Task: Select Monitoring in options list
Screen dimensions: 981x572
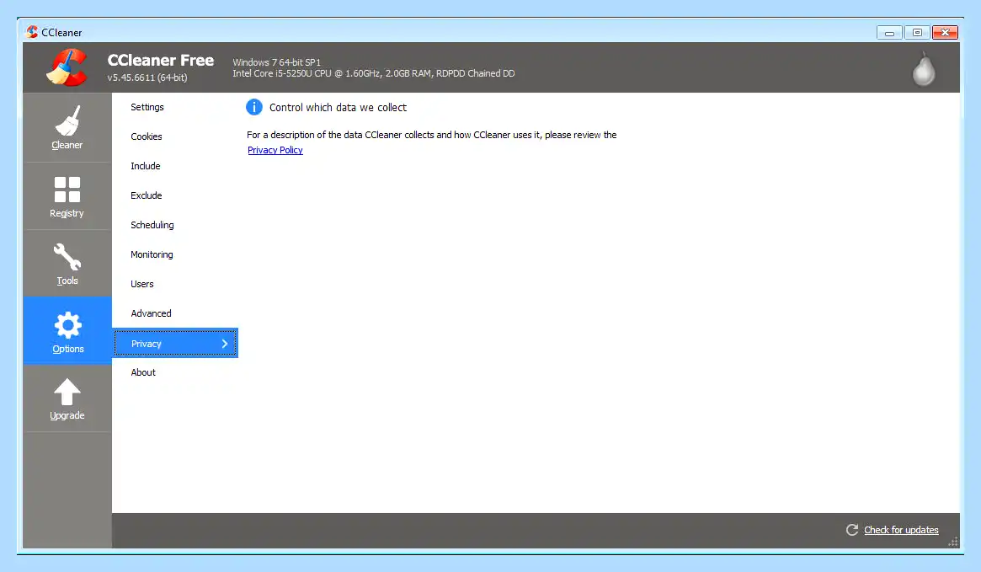Action: 152,254
